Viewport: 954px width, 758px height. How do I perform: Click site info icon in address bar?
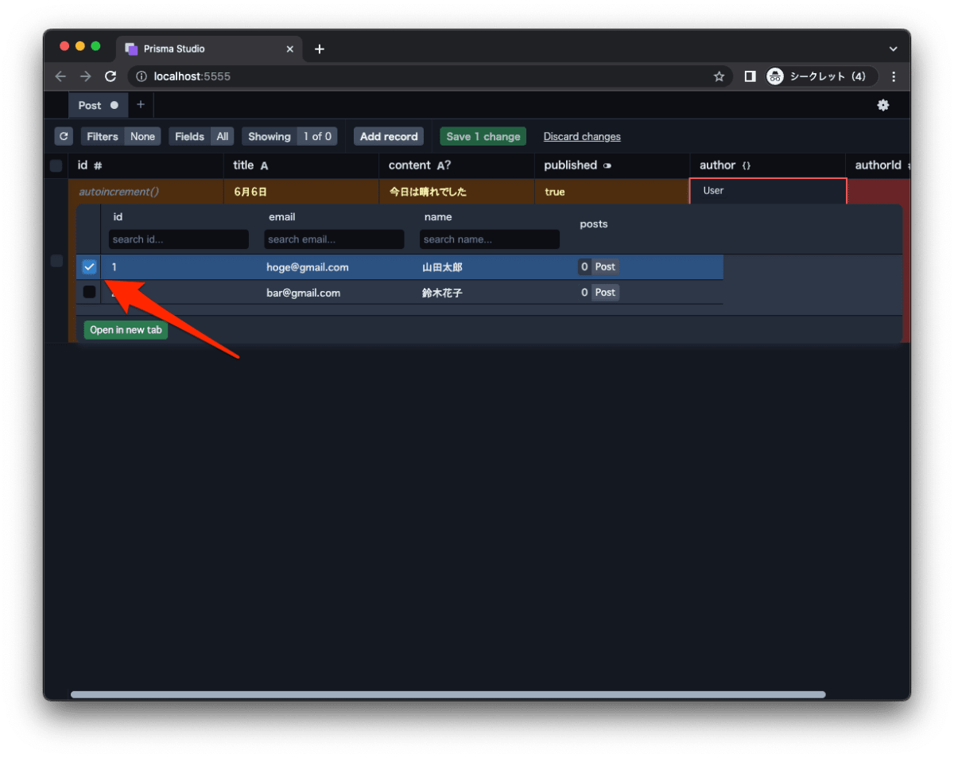142,76
